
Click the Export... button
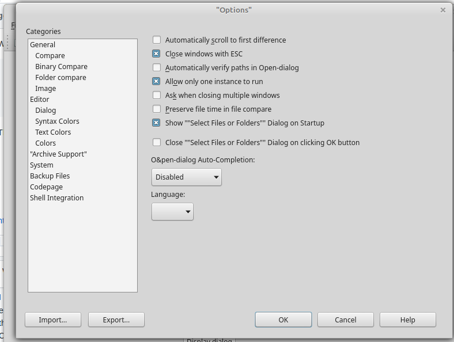click(x=116, y=320)
